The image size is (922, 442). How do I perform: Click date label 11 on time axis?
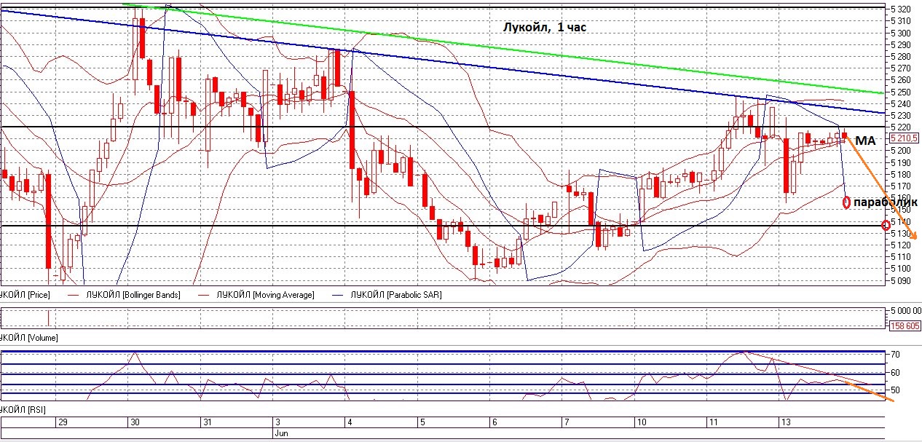712,422
